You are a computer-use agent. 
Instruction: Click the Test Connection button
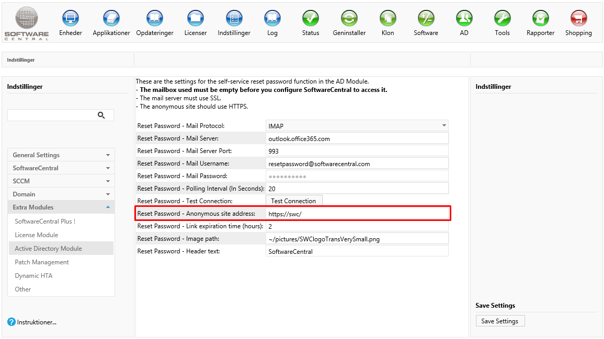[x=293, y=201]
